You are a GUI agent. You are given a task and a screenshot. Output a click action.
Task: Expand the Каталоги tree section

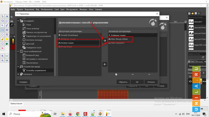(x=18, y=74)
